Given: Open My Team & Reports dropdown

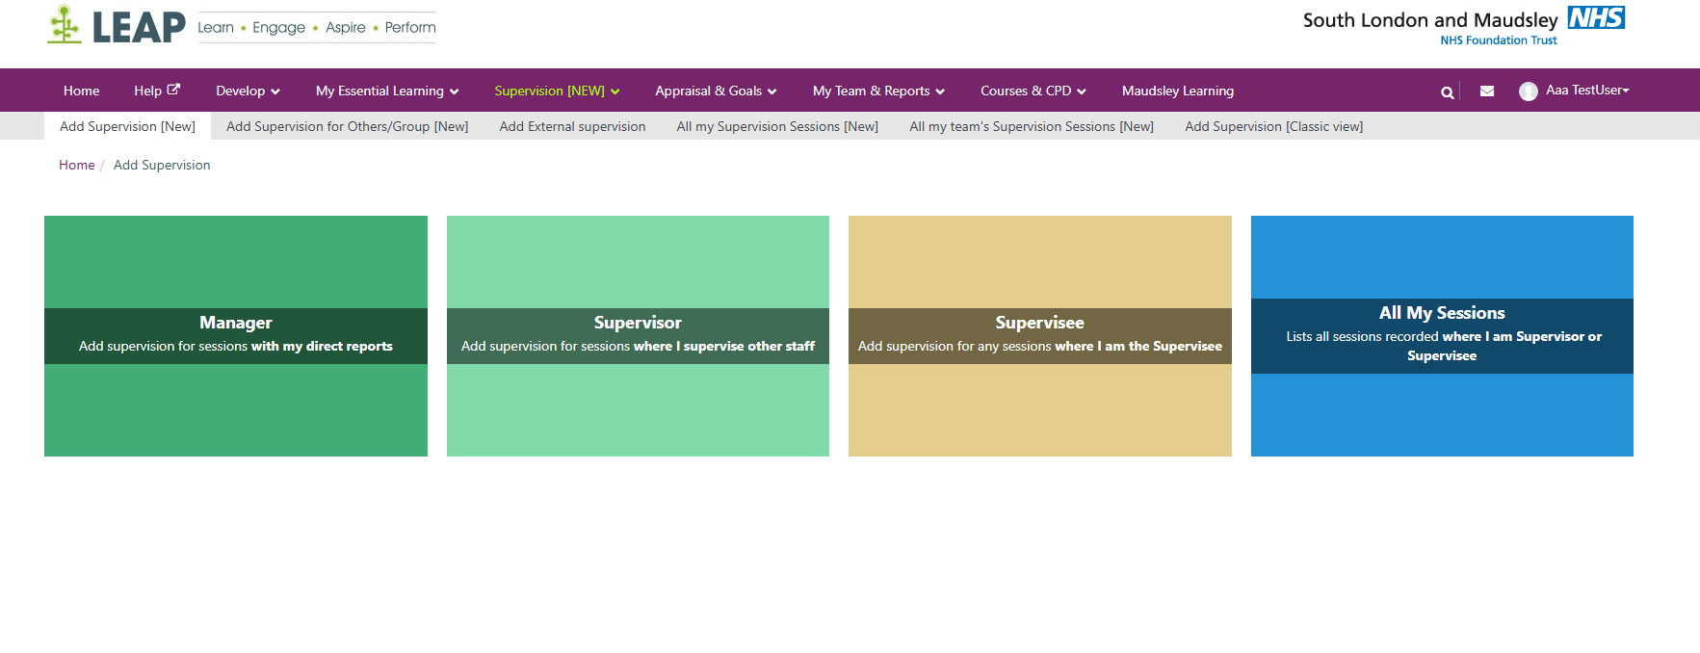Looking at the screenshot, I should (878, 91).
